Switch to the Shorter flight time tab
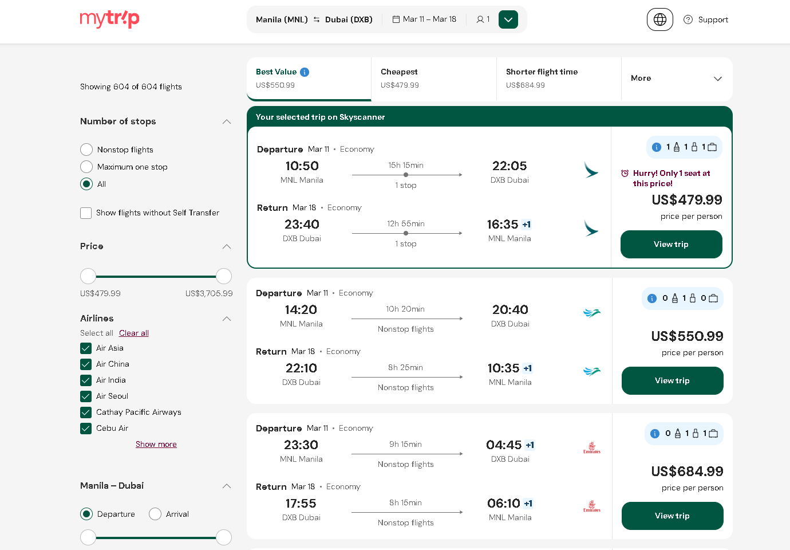The width and height of the screenshot is (790, 550). click(558, 78)
